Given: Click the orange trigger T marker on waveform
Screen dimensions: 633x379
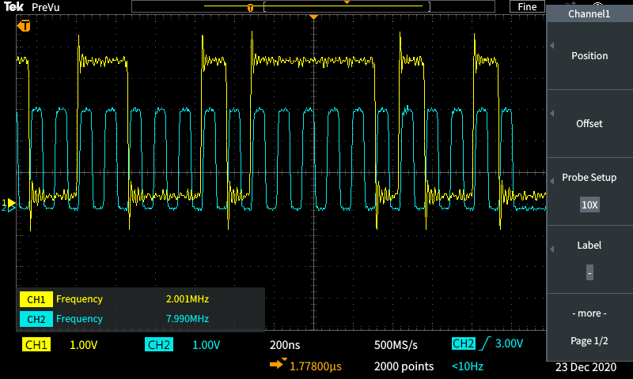Looking at the screenshot, I should [x=25, y=26].
